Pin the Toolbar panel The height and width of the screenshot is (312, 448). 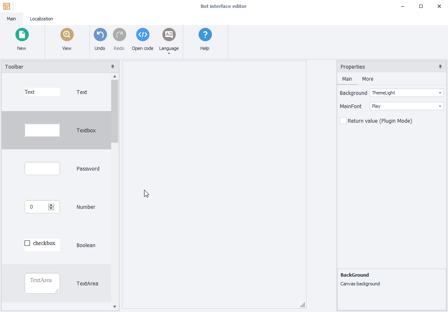112,67
